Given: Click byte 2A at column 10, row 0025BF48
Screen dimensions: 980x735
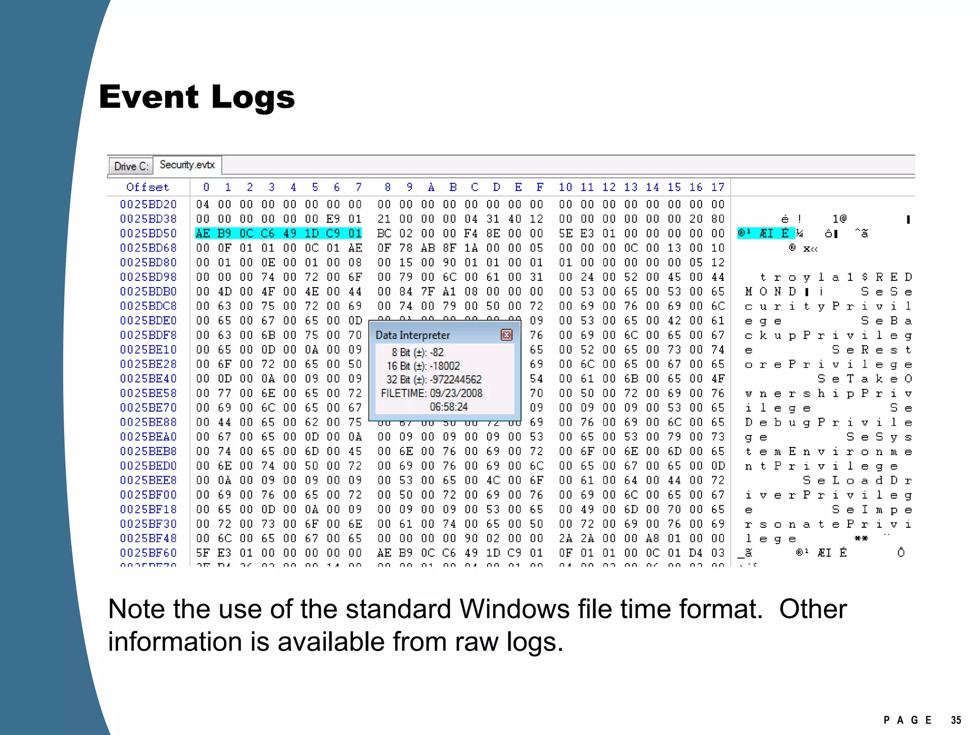Looking at the screenshot, I should point(566,538).
